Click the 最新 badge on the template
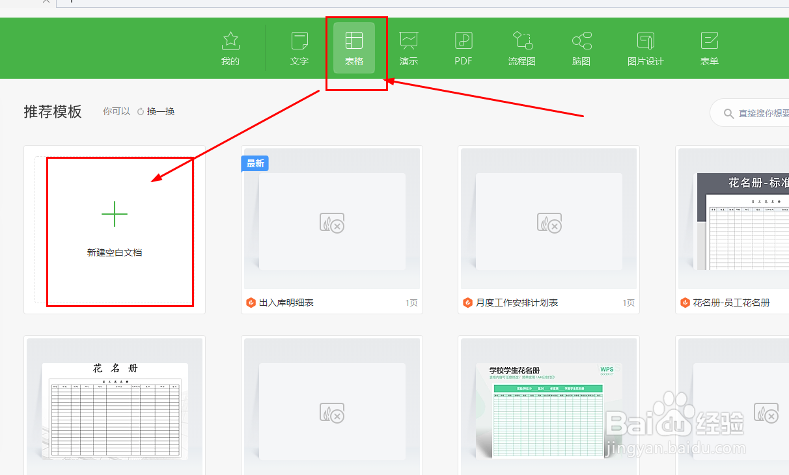This screenshot has height=475, width=789. pyautogui.click(x=255, y=163)
